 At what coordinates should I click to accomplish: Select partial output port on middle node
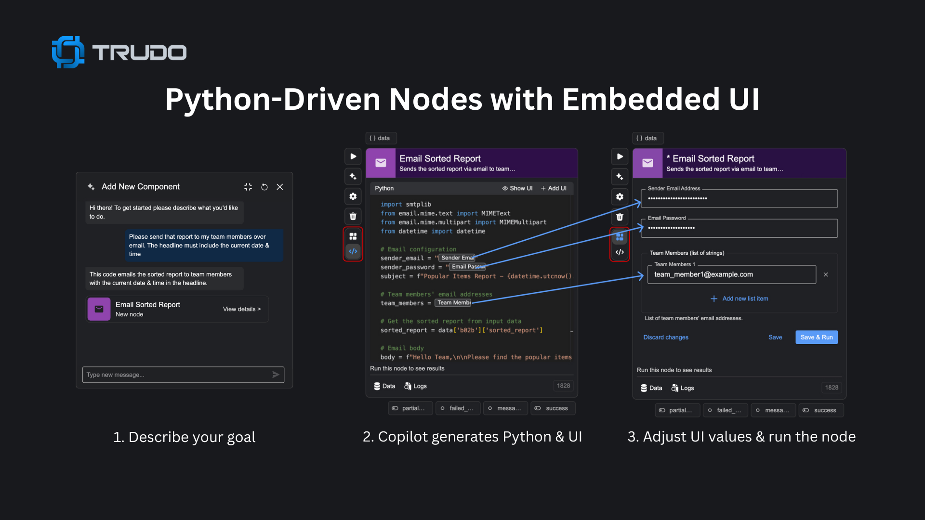click(x=410, y=408)
